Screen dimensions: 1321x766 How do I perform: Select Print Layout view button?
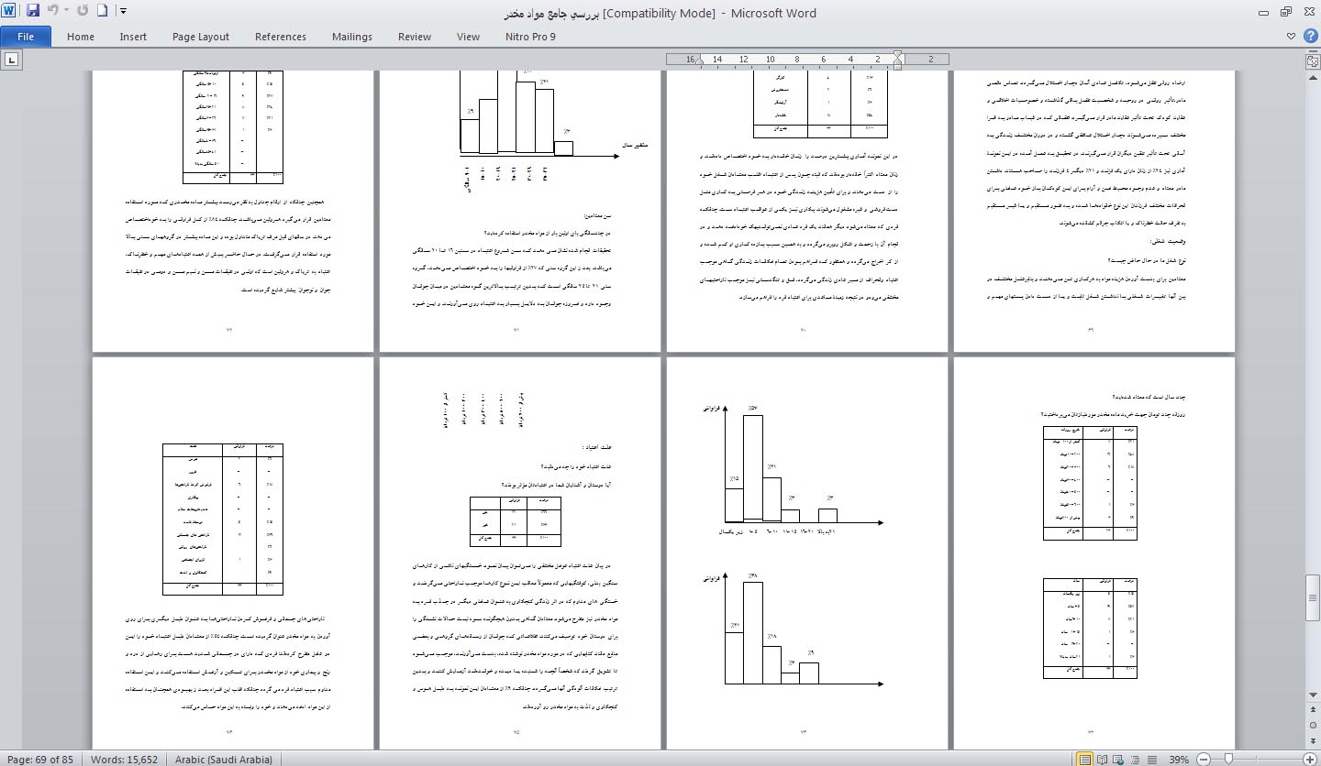click(1086, 760)
